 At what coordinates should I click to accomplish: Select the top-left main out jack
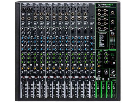point(99,10)
